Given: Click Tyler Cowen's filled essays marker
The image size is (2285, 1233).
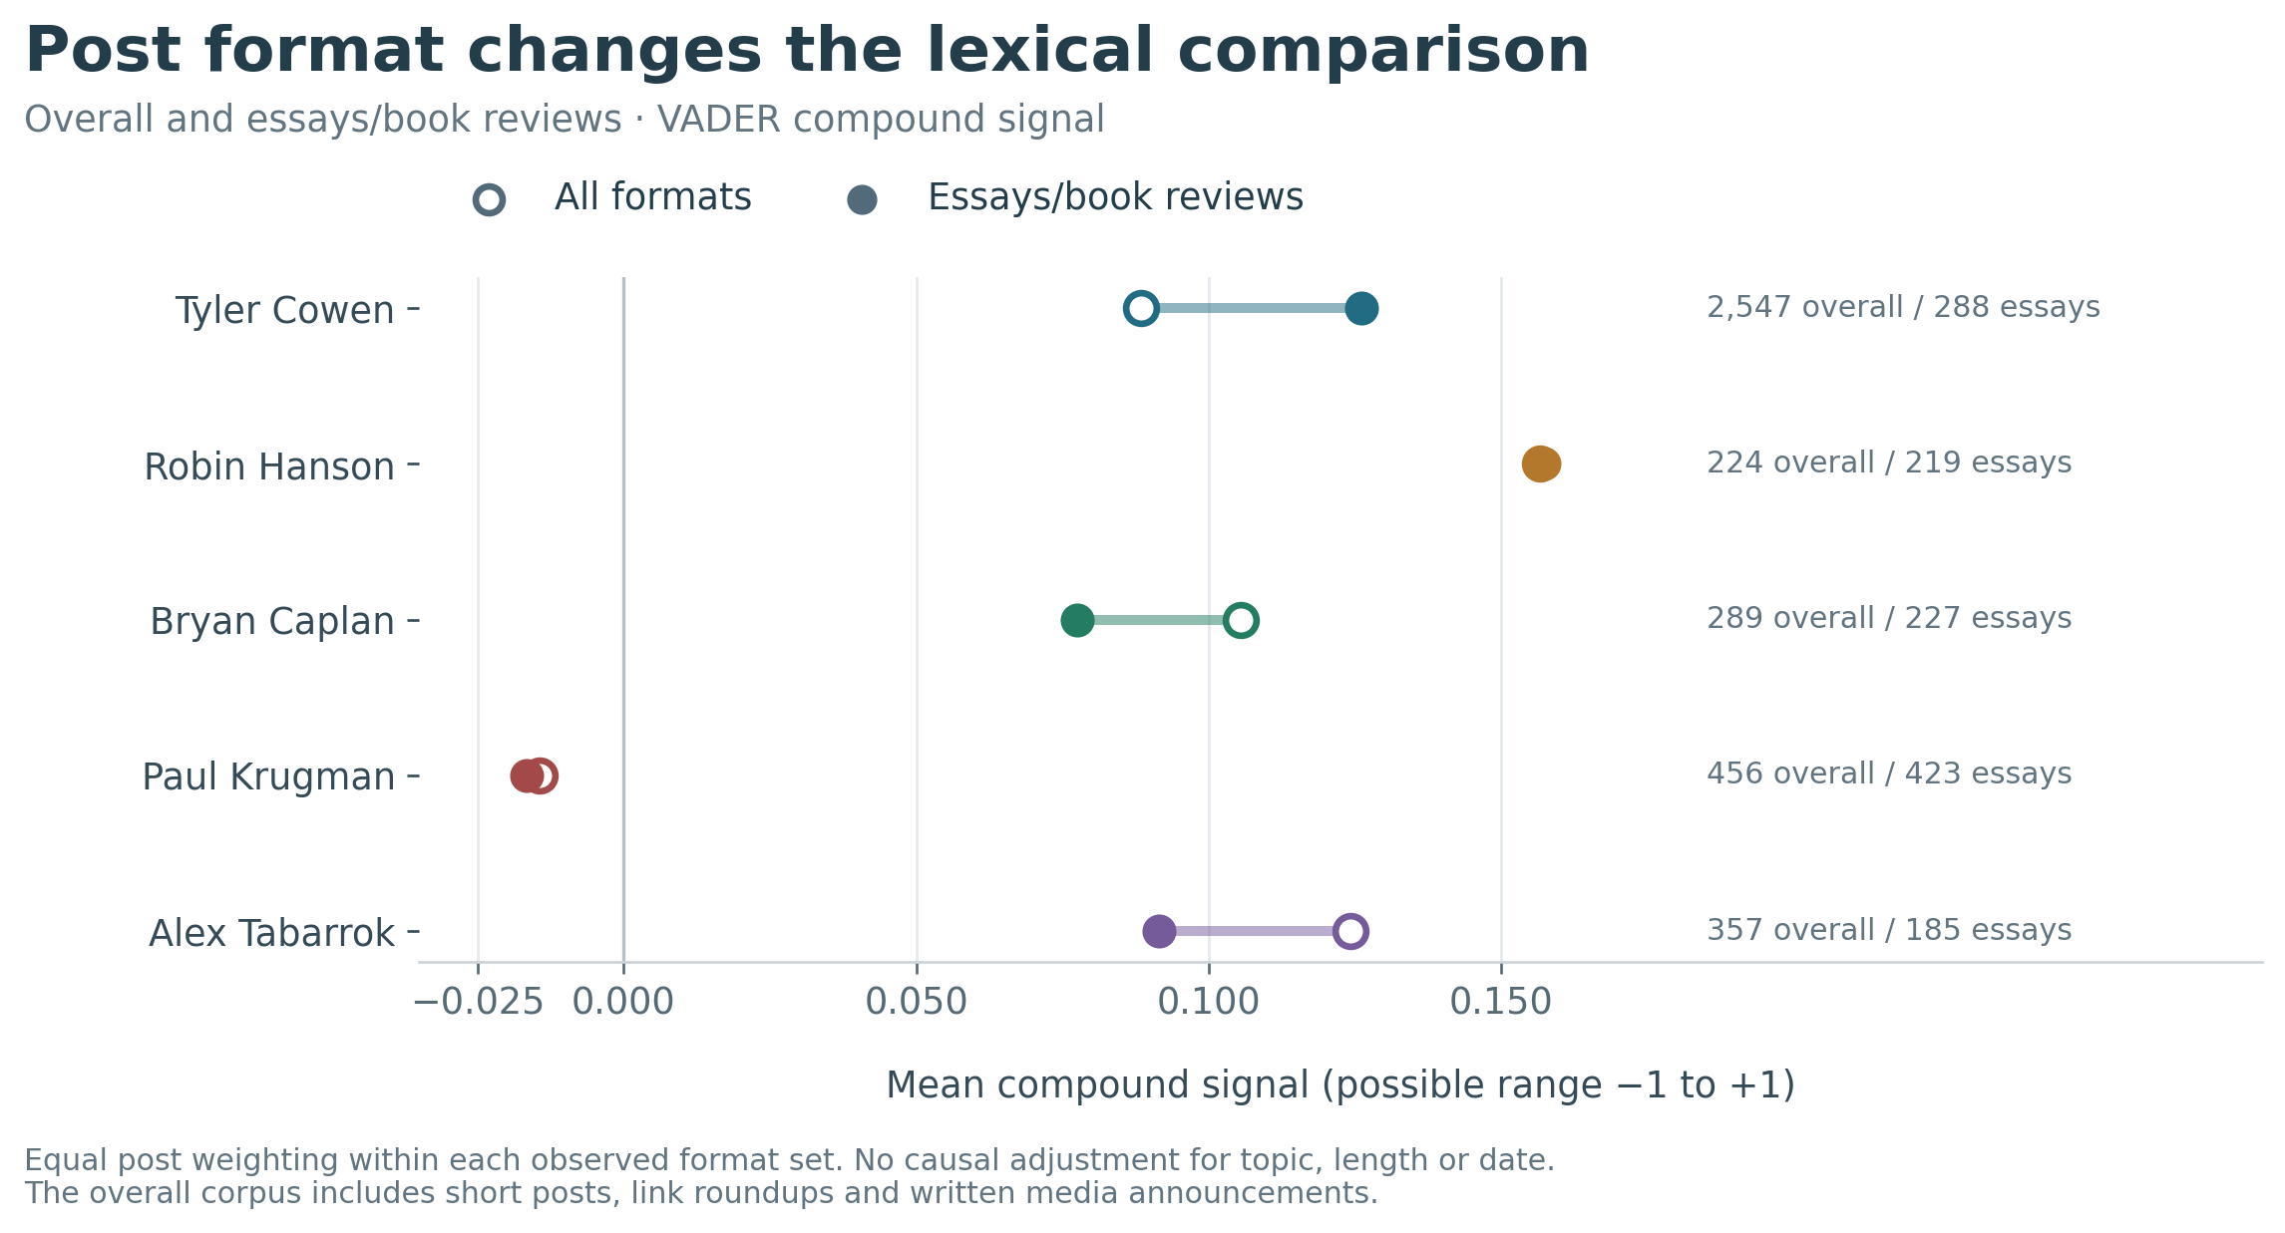Looking at the screenshot, I should point(1361,309).
